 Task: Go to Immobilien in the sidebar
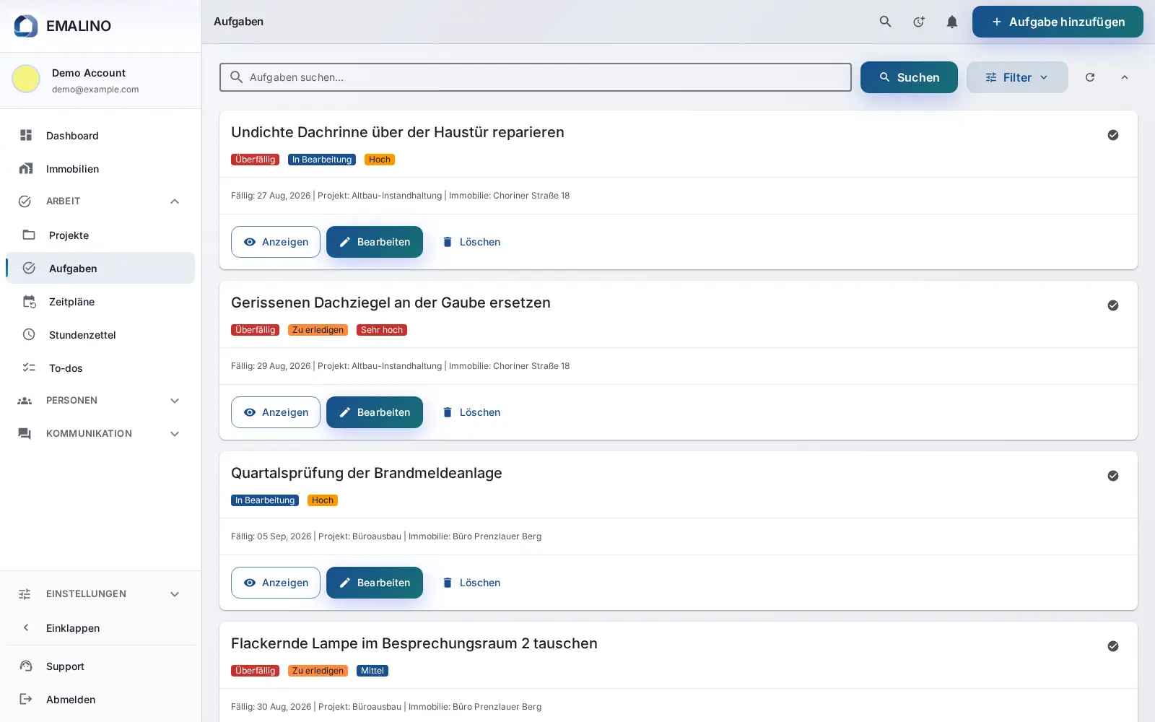click(100, 169)
